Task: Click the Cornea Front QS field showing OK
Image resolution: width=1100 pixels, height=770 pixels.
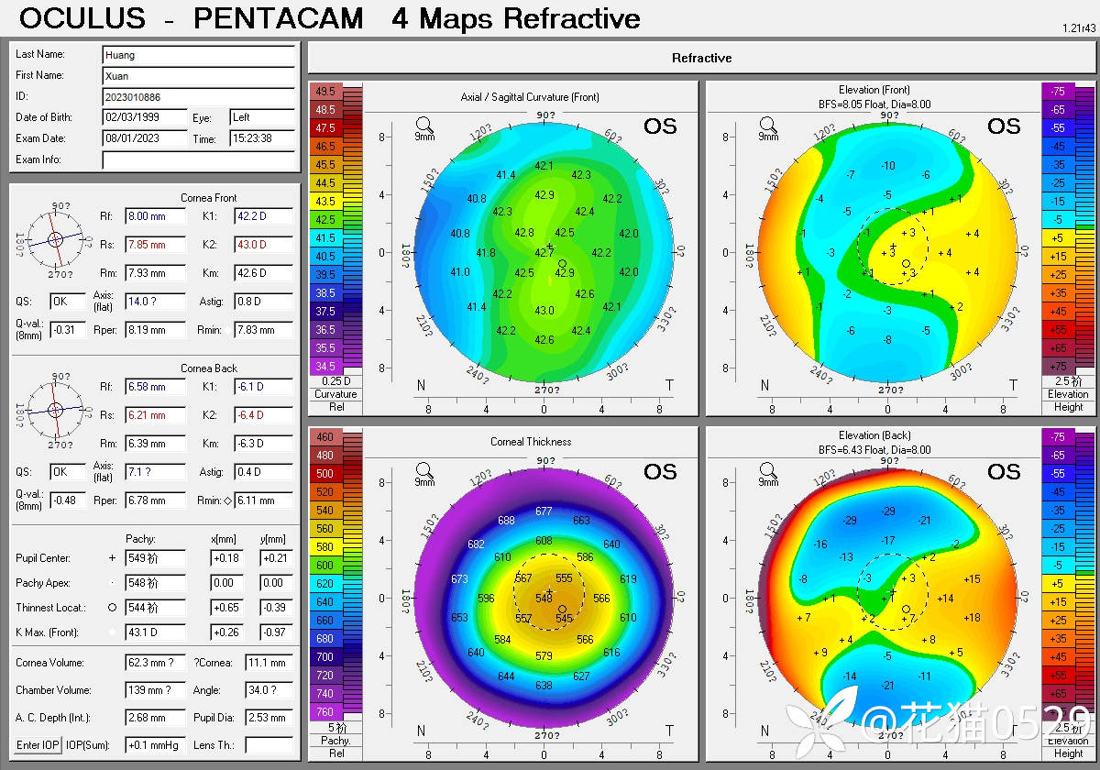Action: (x=67, y=302)
